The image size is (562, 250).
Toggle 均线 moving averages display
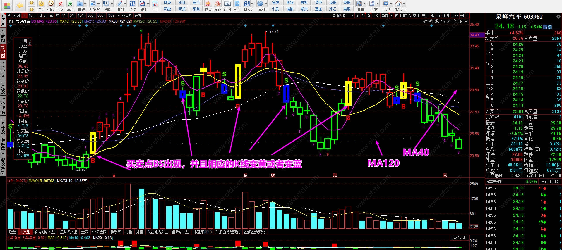pyautogui.click(x=416, y=15)
